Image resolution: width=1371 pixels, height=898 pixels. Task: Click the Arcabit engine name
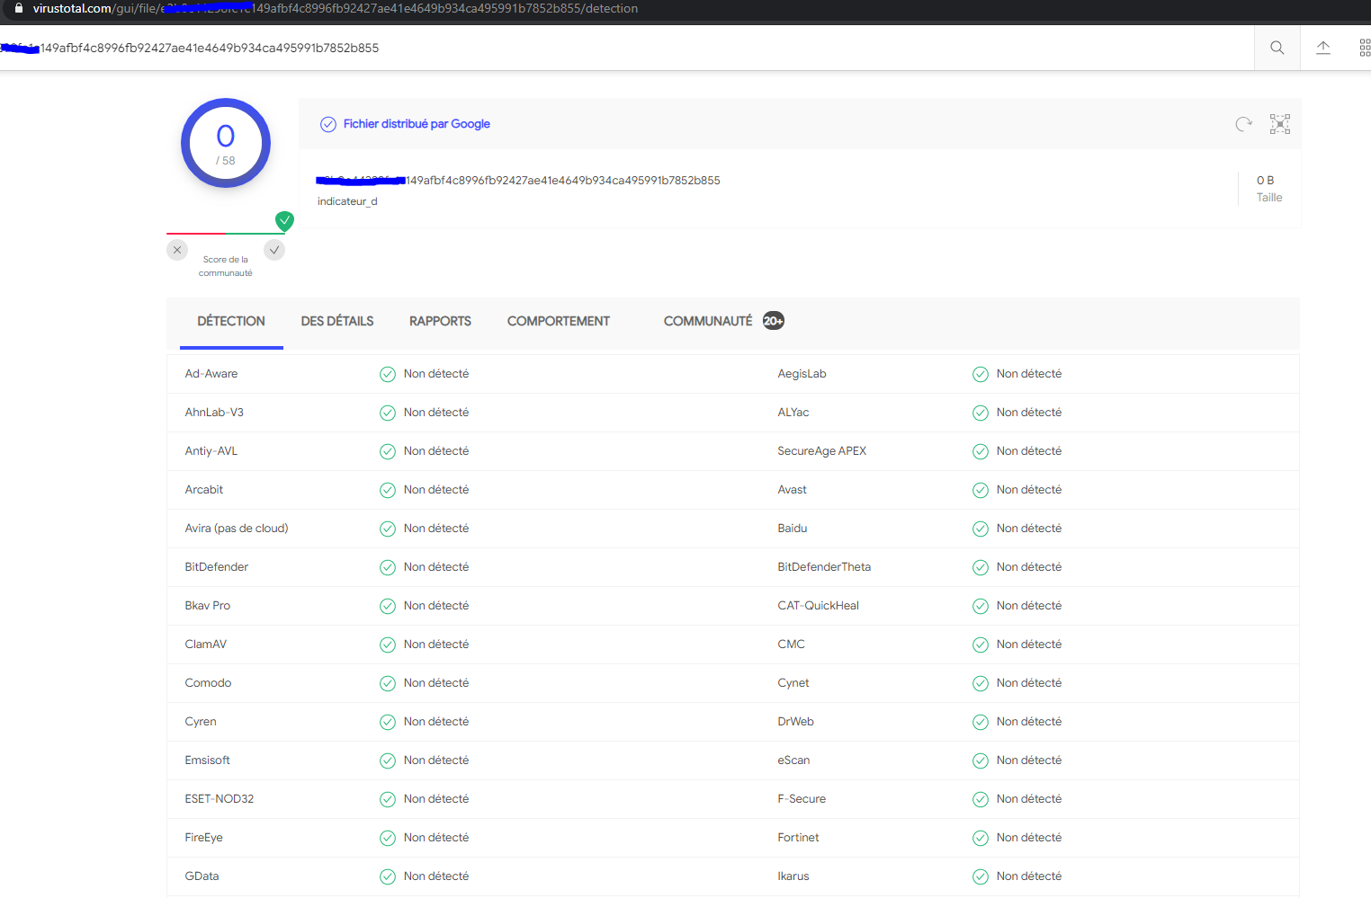204,490
